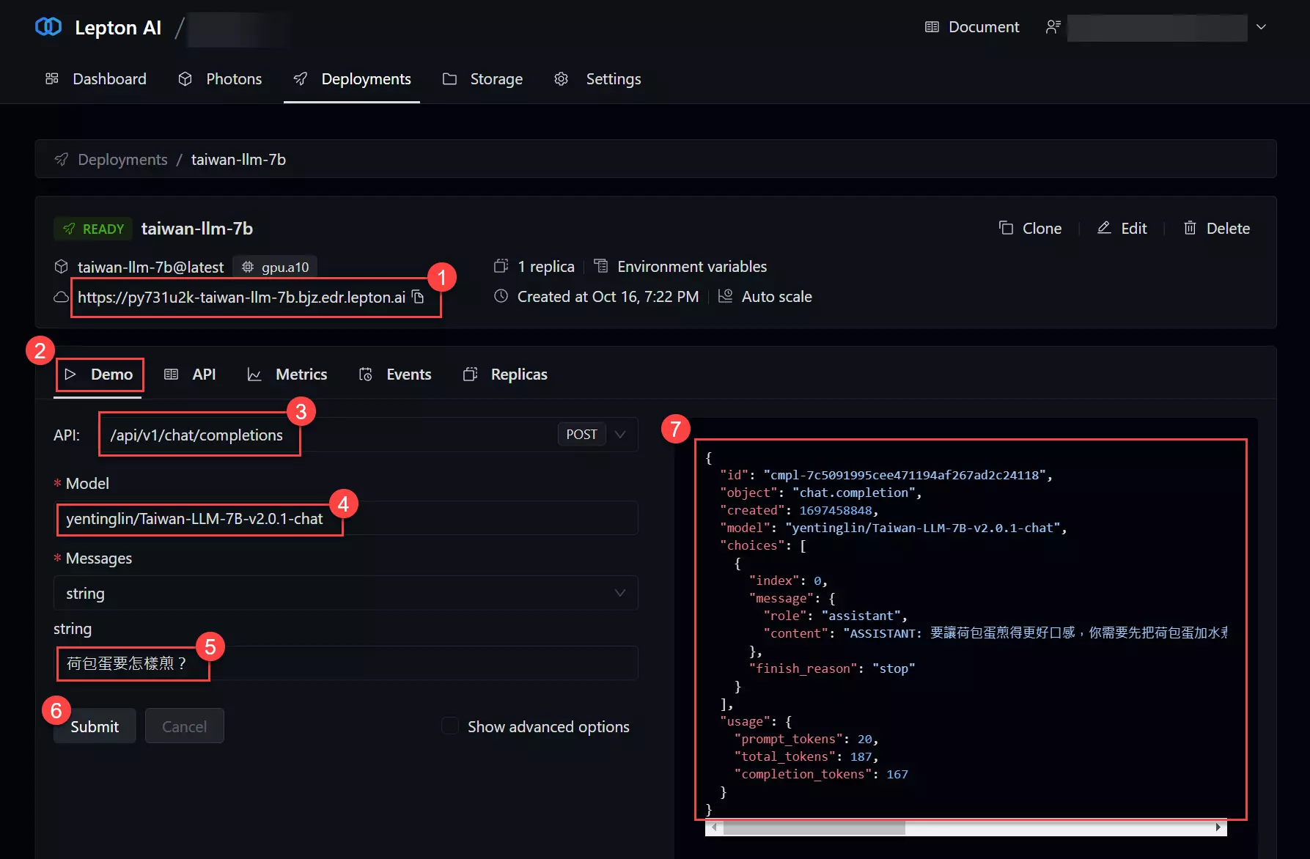The width and height of the screenshot is (1310, 859).
Task: Click taiwan-llm-7b in the breadcrumb
Action: (238, 159)
